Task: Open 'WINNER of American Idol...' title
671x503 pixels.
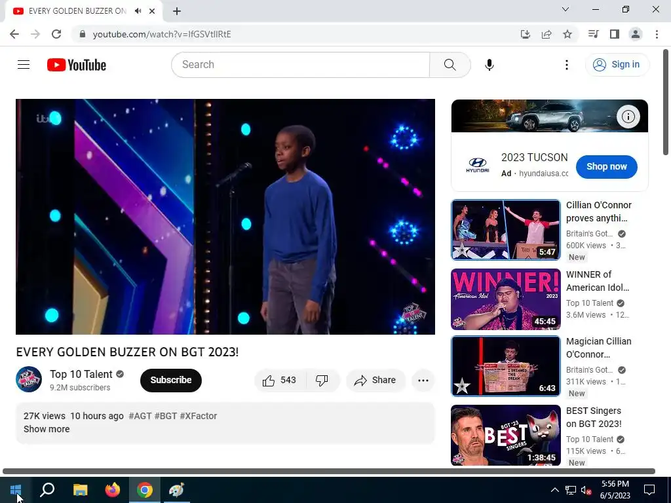Action: click(598, 280)
